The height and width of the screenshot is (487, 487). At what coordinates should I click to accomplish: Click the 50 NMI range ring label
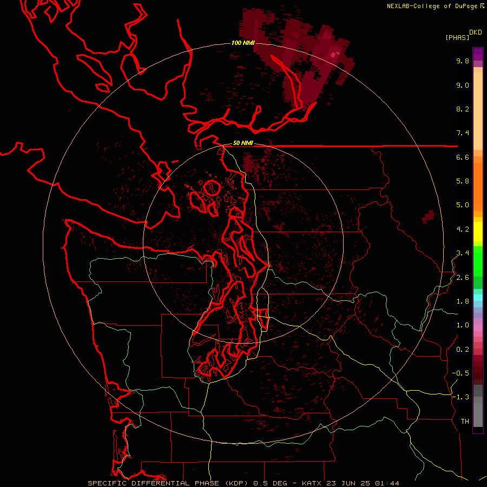(243, 143)
